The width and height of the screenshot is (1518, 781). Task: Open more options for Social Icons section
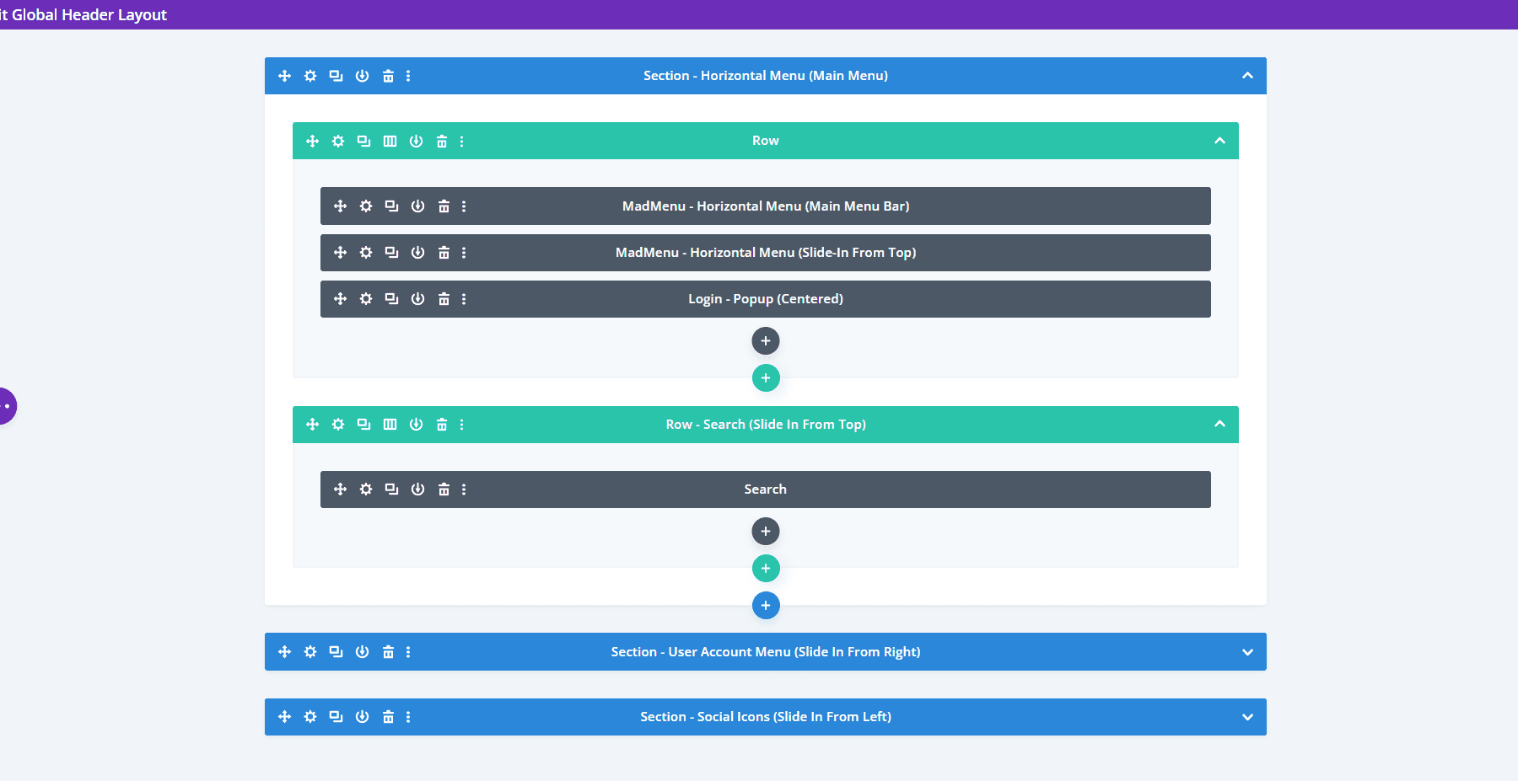[x=408, y=717]
